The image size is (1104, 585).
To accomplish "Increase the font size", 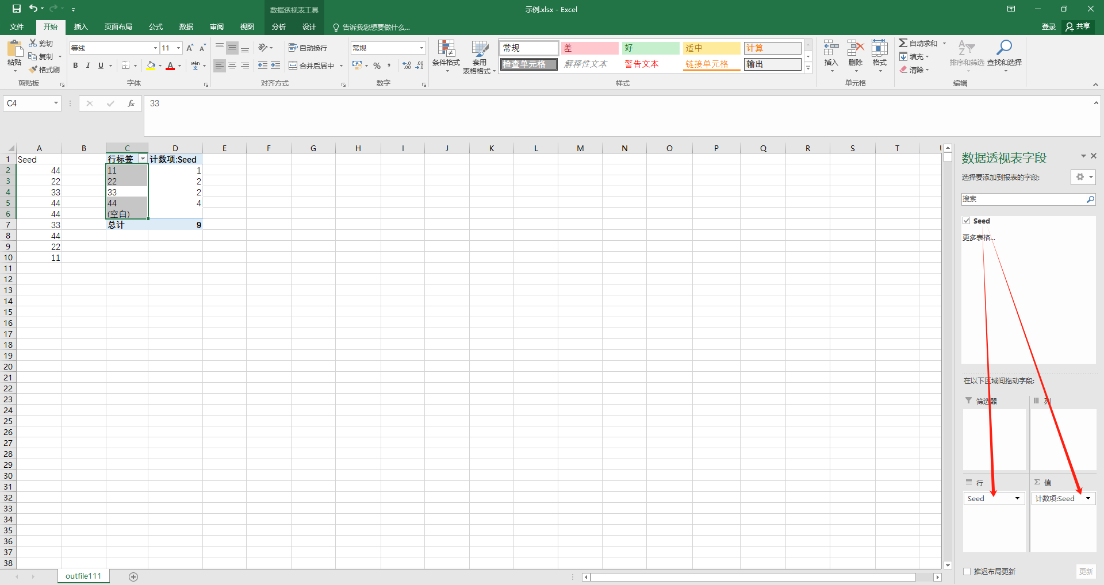I will coord(190,48).
